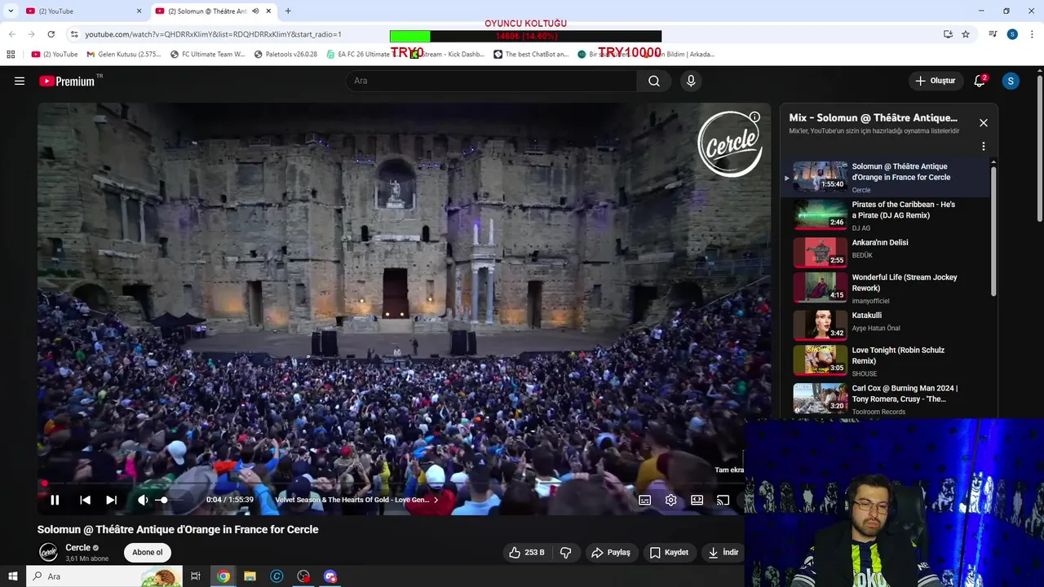
Task: Focus the YouTube Ara search field
Action: tap(491, 81)
